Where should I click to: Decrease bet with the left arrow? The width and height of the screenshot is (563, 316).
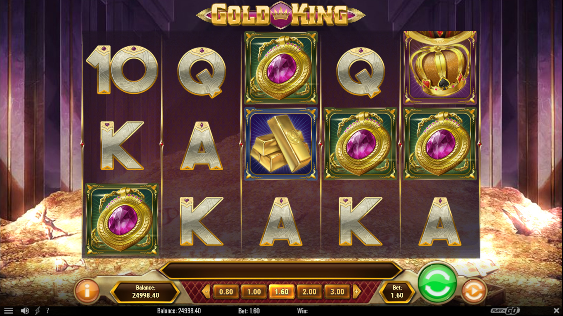point(206,292)
